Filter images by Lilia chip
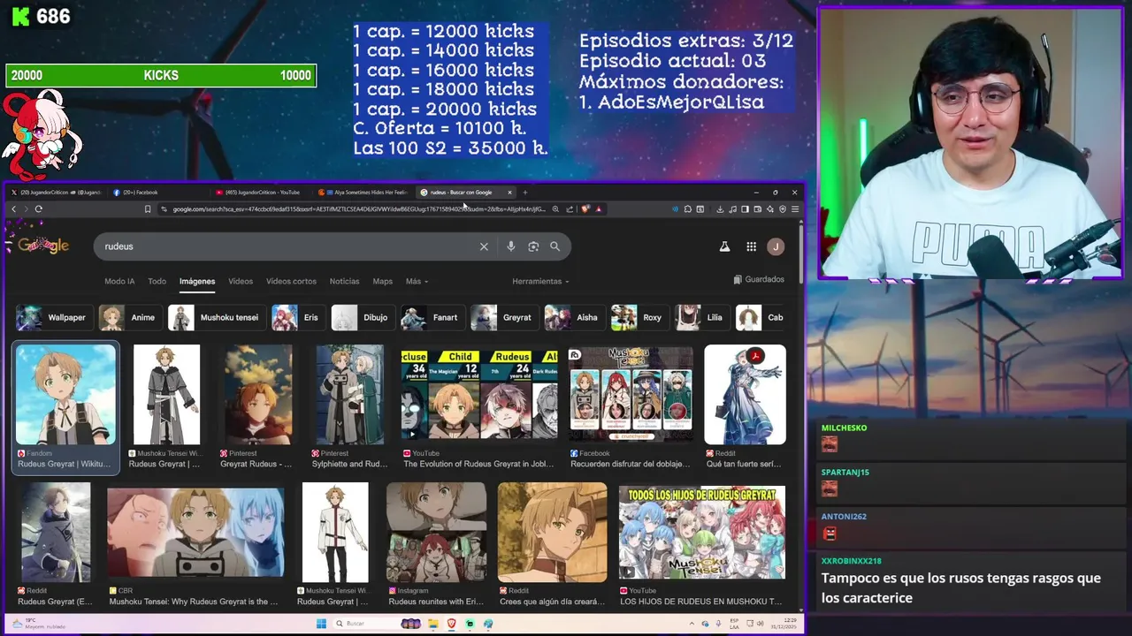Image resolution: width=1132 pixels, height=636 pixels. coord(701,317)
